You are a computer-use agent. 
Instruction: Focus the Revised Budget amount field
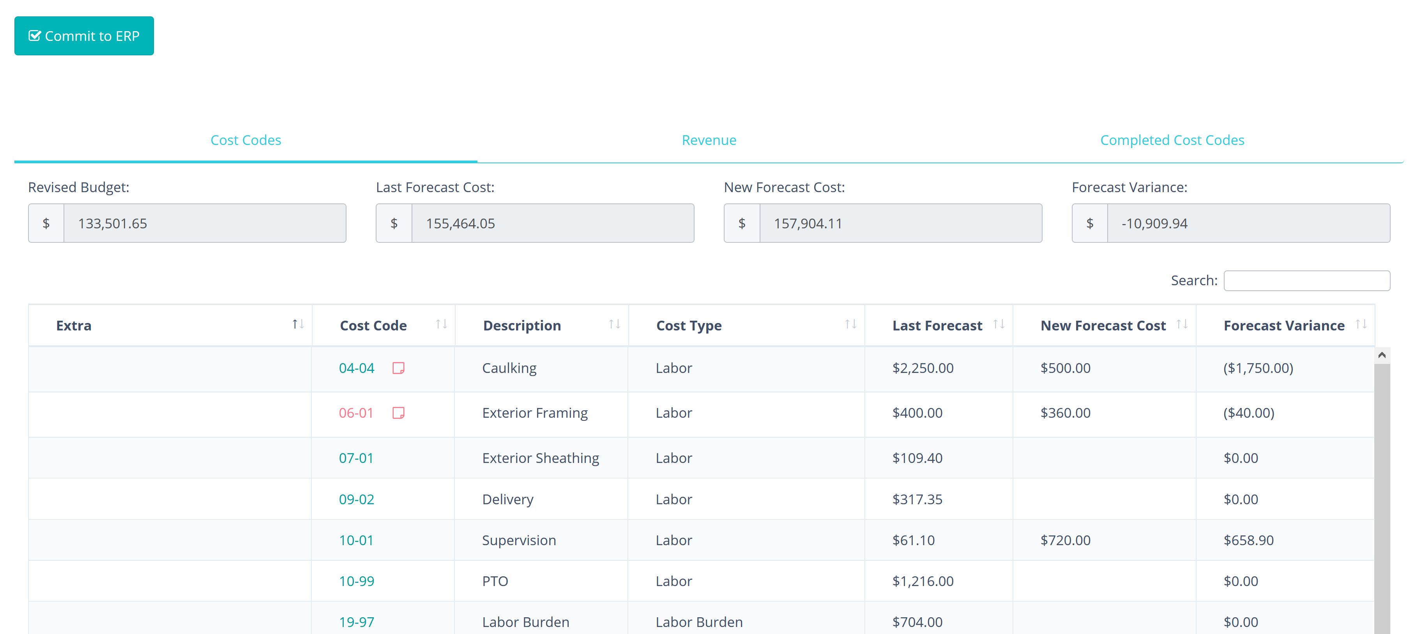[x=205, y=223]
